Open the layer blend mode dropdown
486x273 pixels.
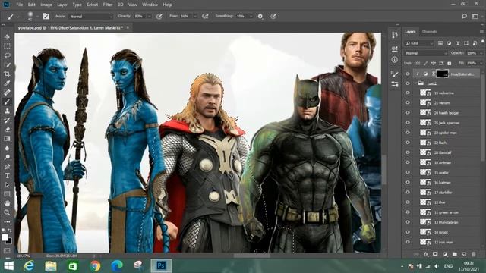coord(426,53)
